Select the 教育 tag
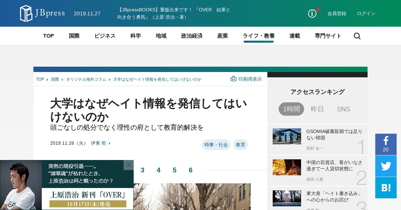This screenshot has width=401, height=210. [241, 145]
